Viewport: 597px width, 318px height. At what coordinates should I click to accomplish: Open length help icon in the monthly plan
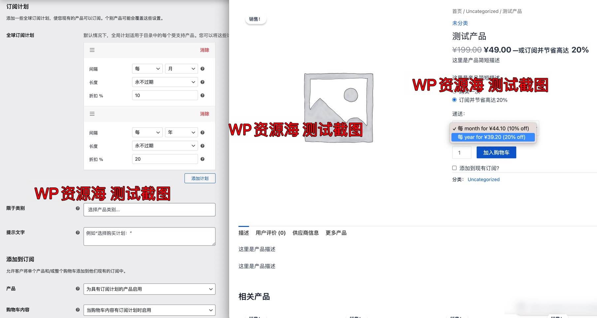point(203,82)
